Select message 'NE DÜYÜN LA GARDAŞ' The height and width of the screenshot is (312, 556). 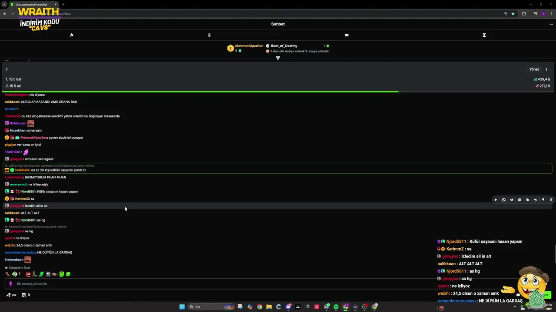point(54,253)
